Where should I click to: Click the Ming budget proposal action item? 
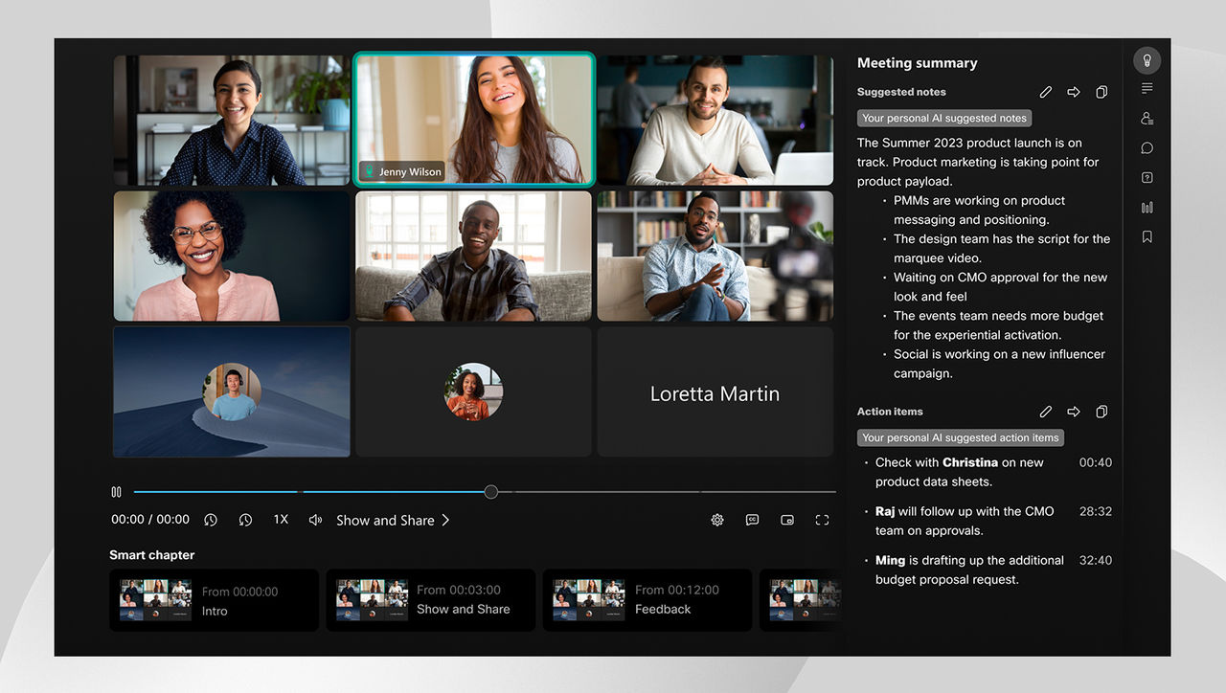tap(969, 570)
